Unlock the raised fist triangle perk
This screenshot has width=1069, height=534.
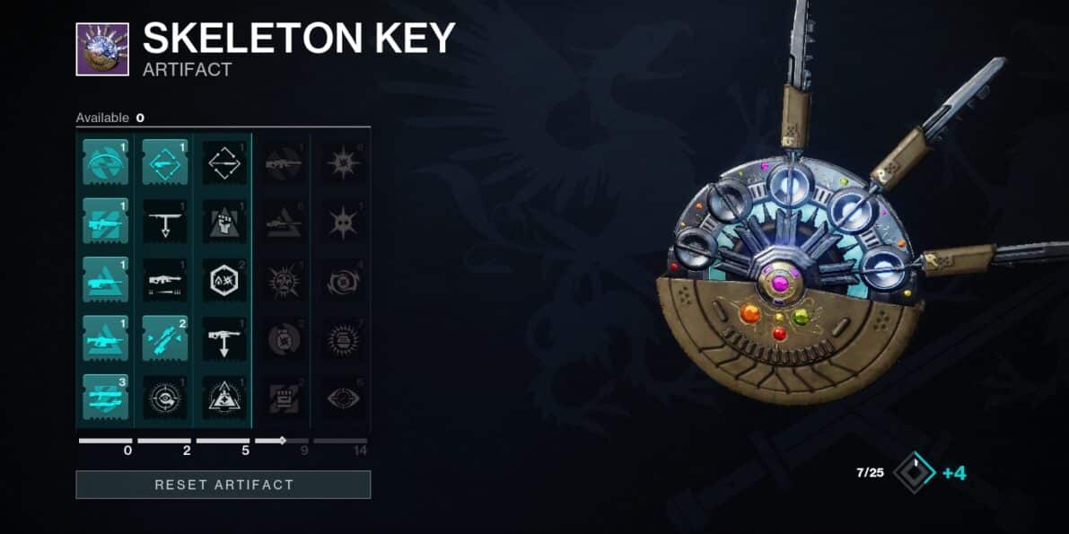[x=224, y=221]
